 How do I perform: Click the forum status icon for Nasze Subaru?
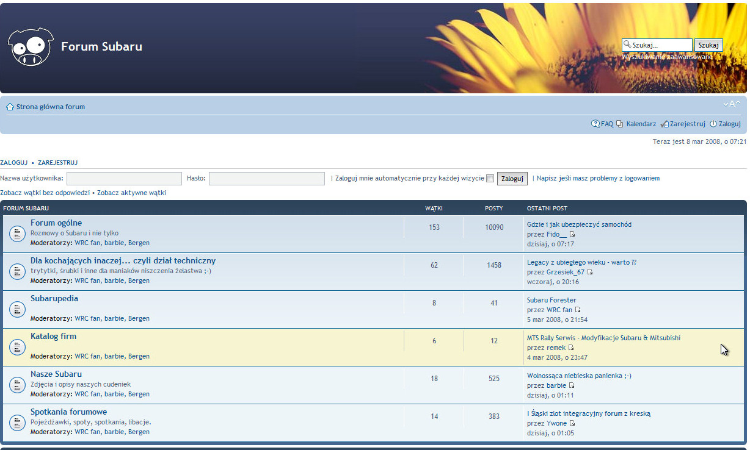coord(17,385)
